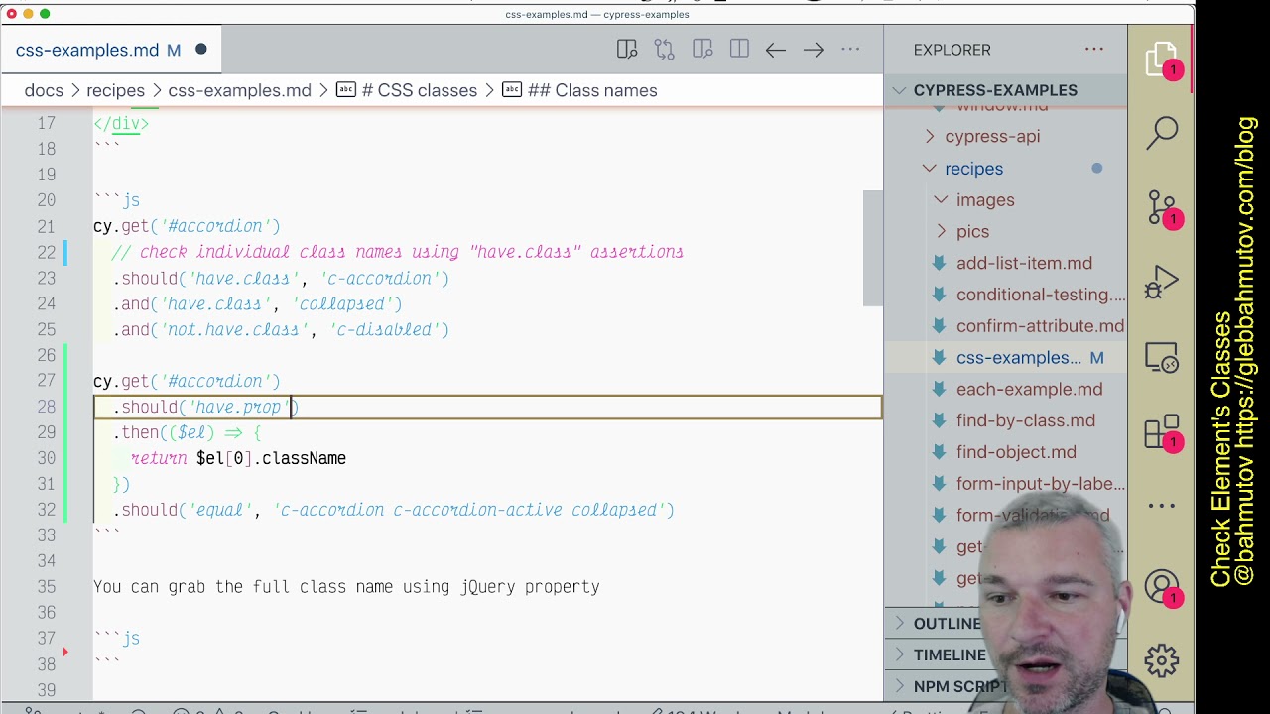This screenshot has width=1270, height=714.
Task: Click the '## Class names' breadcrumb label
Action: point(592,90)
